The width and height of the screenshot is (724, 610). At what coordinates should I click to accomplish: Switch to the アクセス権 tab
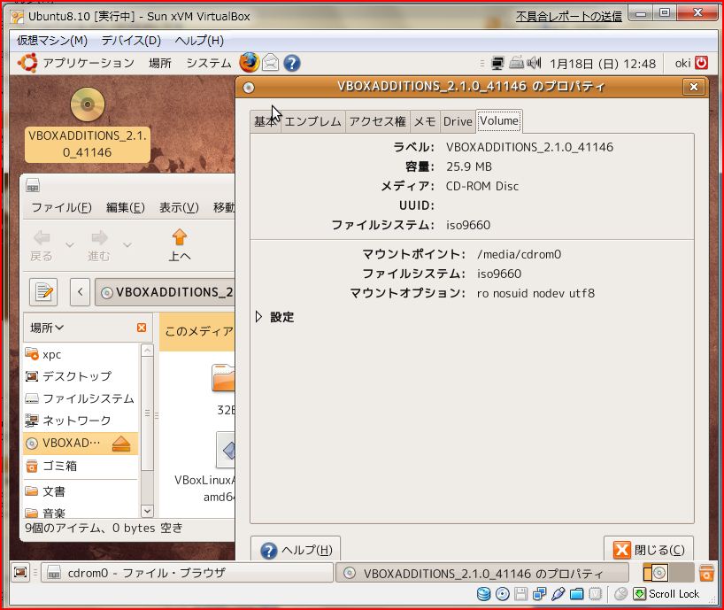click(x=377, y=121)
